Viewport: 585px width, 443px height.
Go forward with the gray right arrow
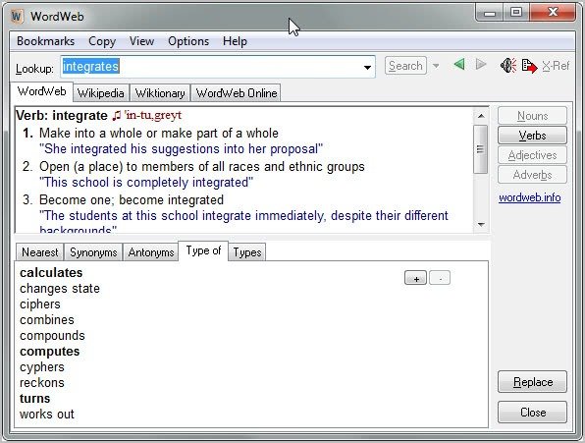481,65
